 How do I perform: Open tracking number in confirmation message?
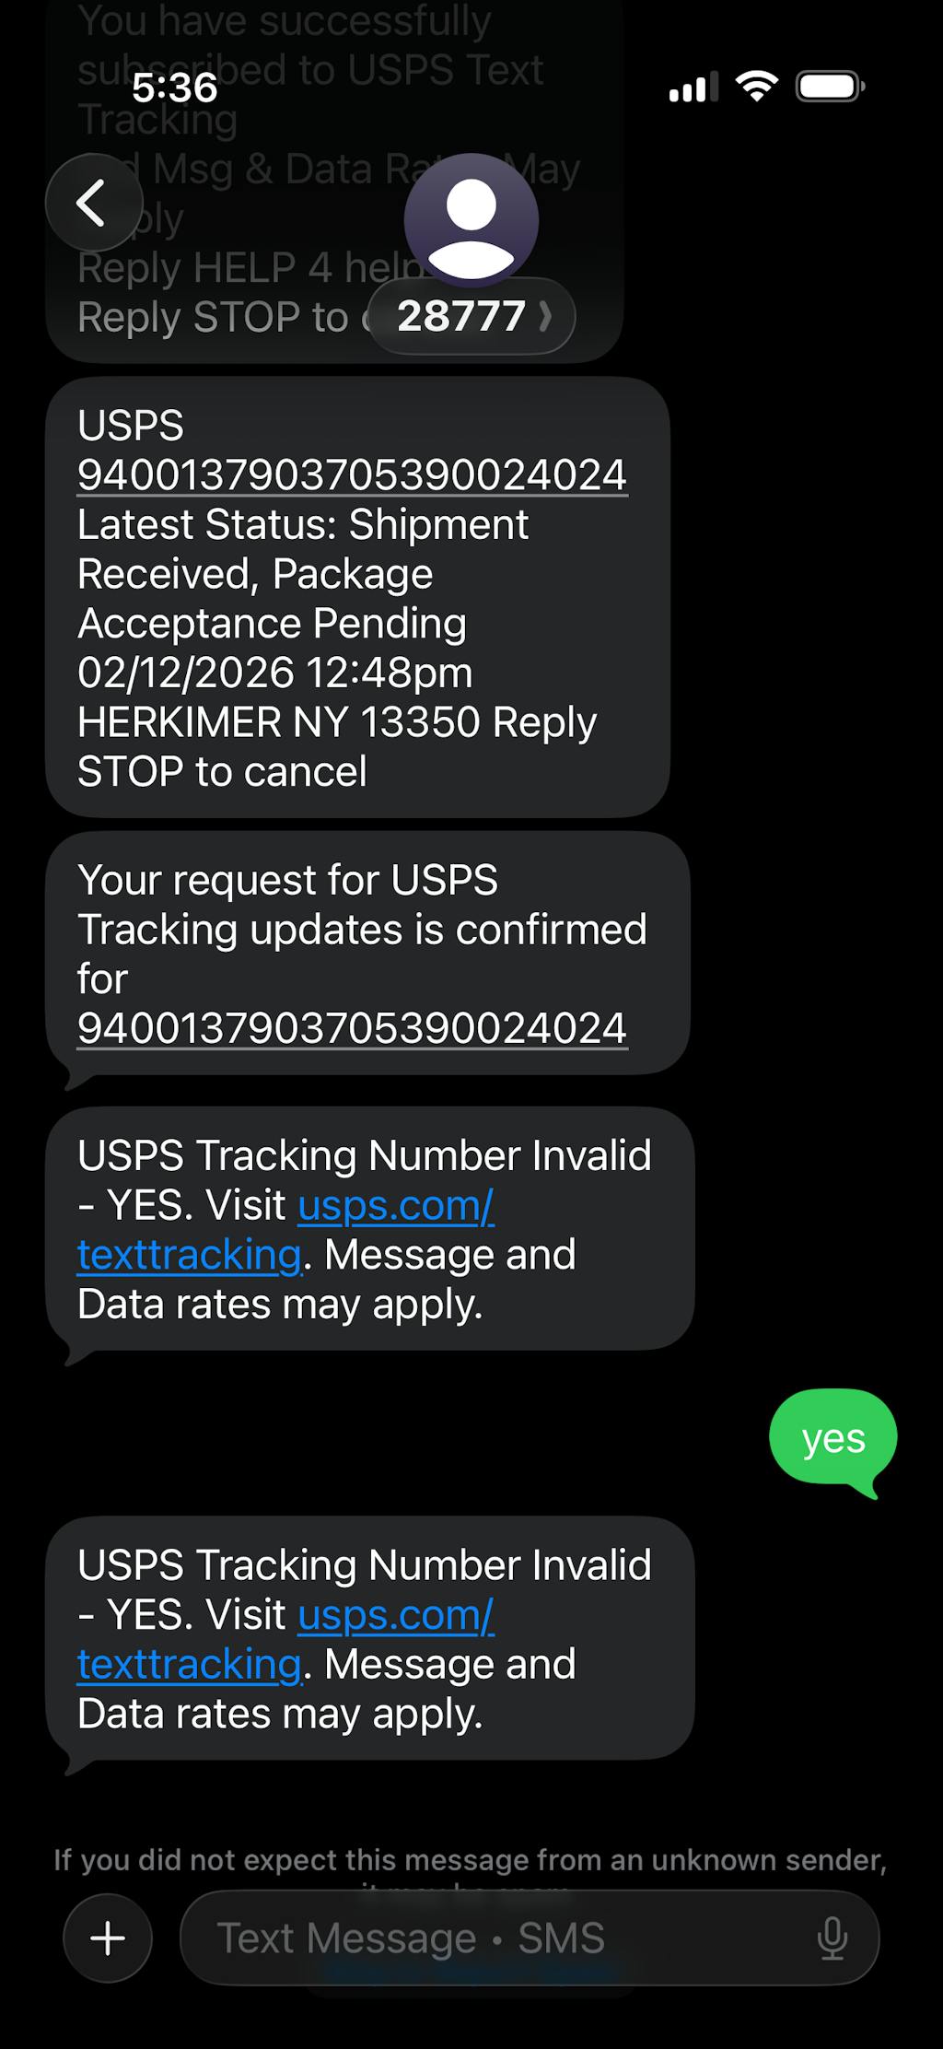[352, 1028]
